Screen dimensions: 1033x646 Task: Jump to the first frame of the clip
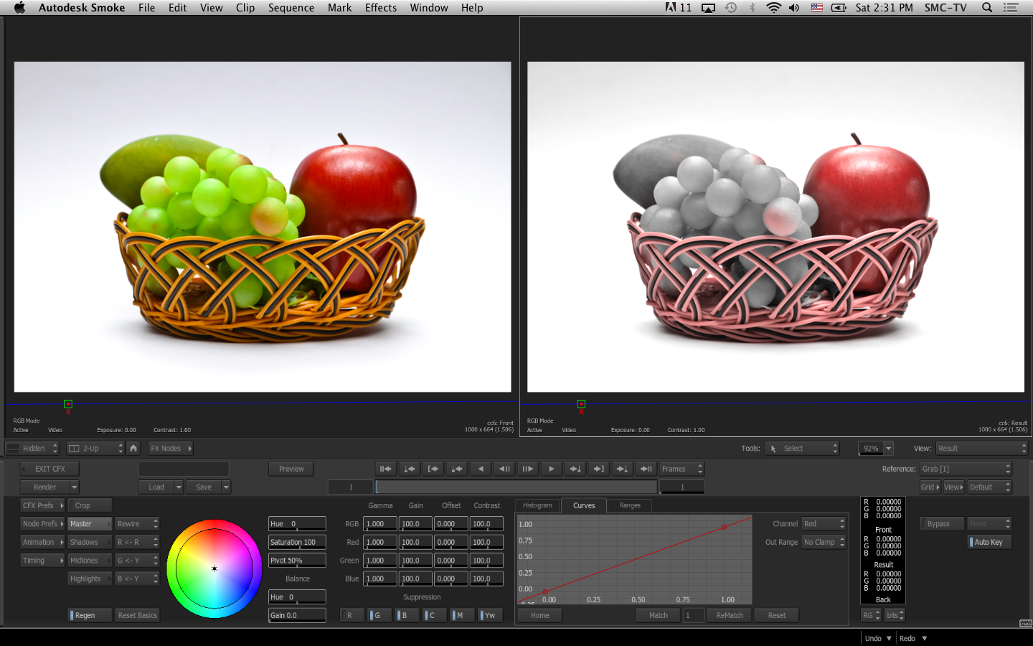[385, 469]
